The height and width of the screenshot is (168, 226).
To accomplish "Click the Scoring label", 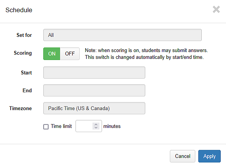I will [x=23, y=53].
